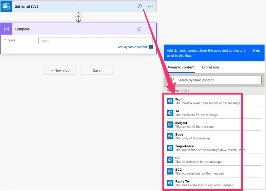Click the Outlook icon on Get email step
Screen dimensions: 266x191
click(6, 6)
